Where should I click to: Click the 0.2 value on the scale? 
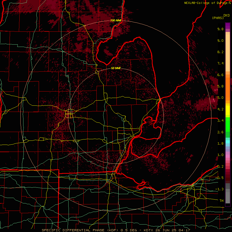click(220, 167)
